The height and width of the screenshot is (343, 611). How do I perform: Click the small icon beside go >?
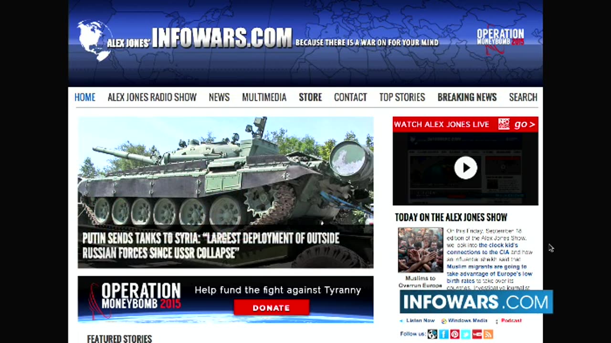tap(504, 124)
